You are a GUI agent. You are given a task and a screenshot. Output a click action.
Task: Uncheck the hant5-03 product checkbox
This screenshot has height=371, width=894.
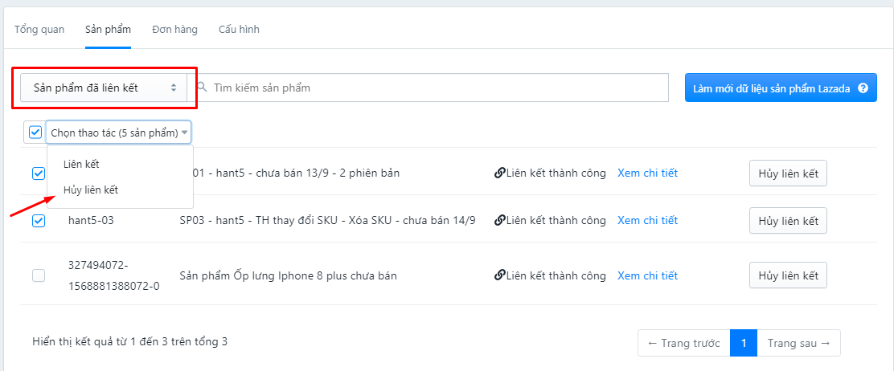click(x=39, y=221)
